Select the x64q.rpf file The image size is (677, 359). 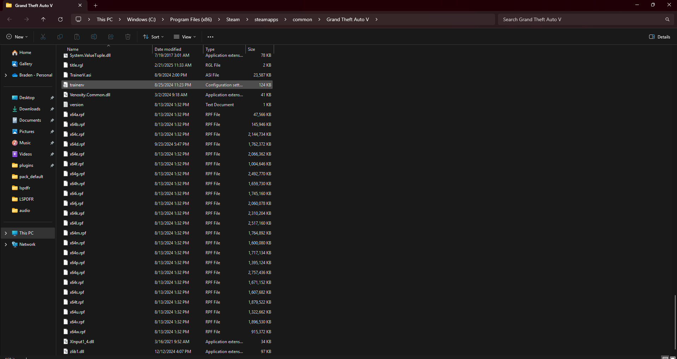click(x=167, y=273)
